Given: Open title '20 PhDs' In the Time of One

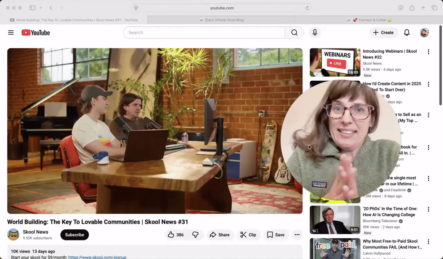Looking at the screenshot, I should point(390,212).
